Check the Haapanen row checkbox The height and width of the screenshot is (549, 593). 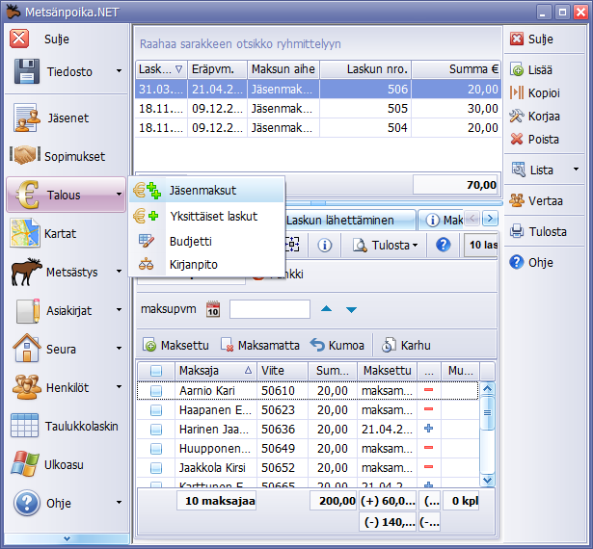pos(156,409)
